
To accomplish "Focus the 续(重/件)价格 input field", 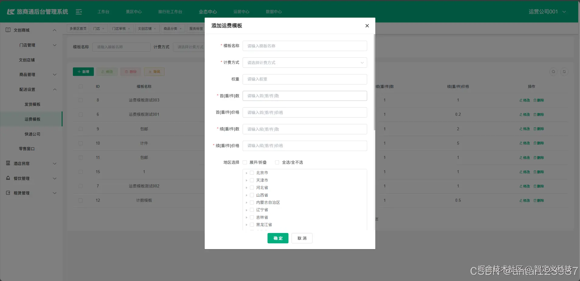I will coord(305,146).
